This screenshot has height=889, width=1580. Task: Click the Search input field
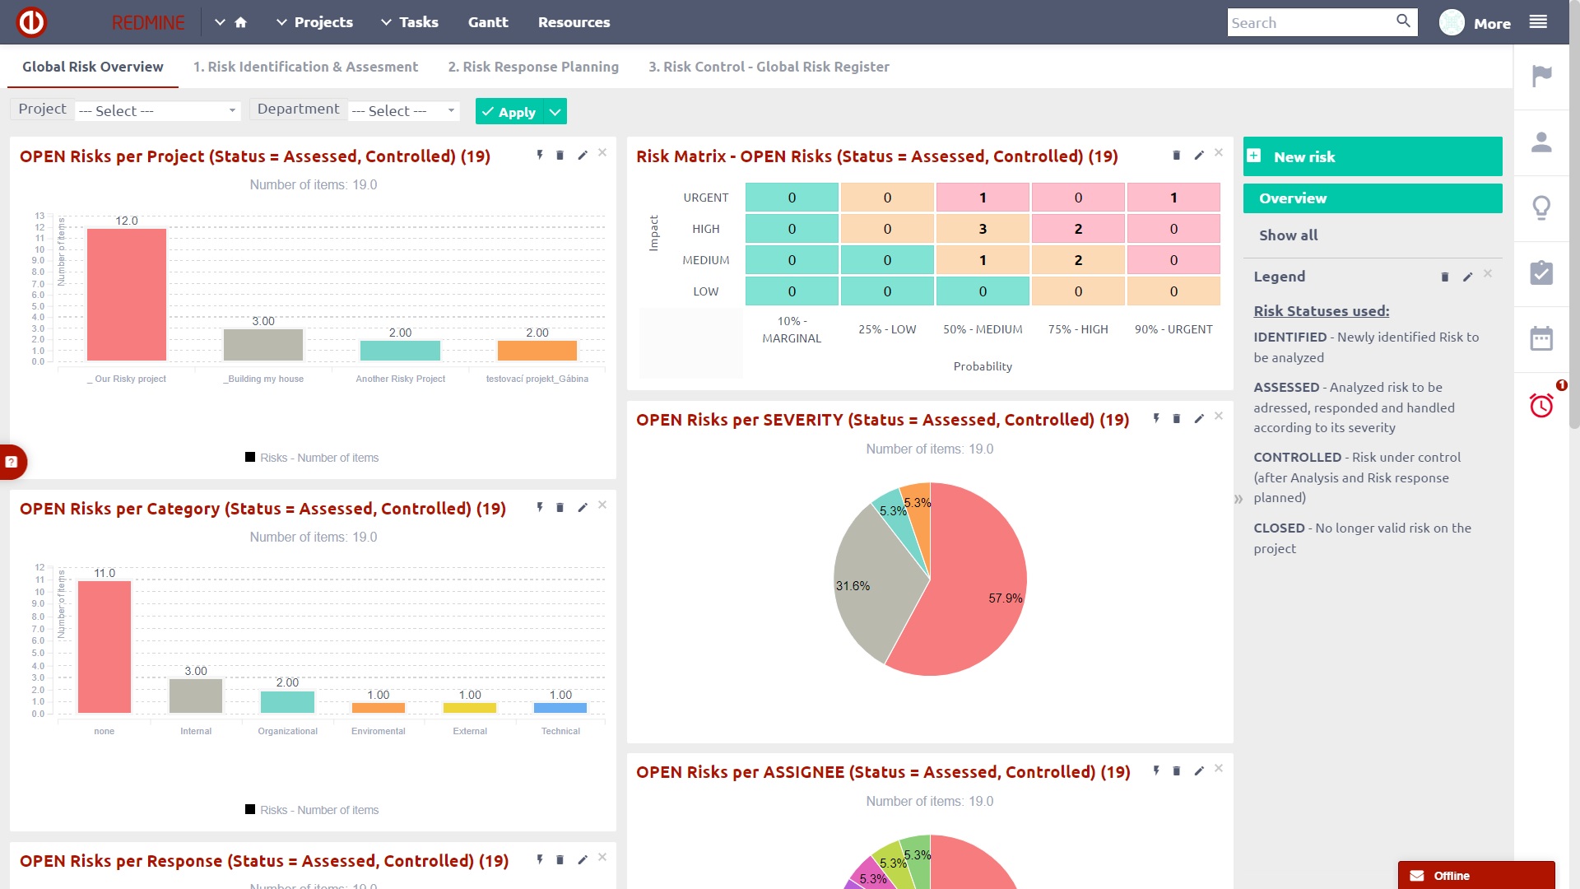1312,22
